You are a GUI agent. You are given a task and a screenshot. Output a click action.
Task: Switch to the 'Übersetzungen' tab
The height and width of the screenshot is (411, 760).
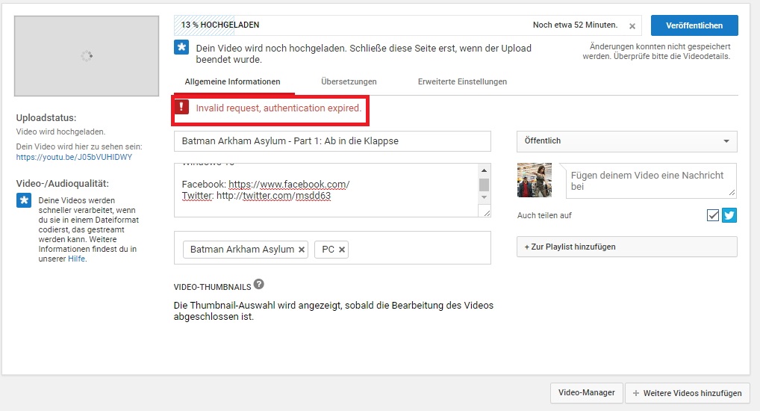click(x=349, y=81)
